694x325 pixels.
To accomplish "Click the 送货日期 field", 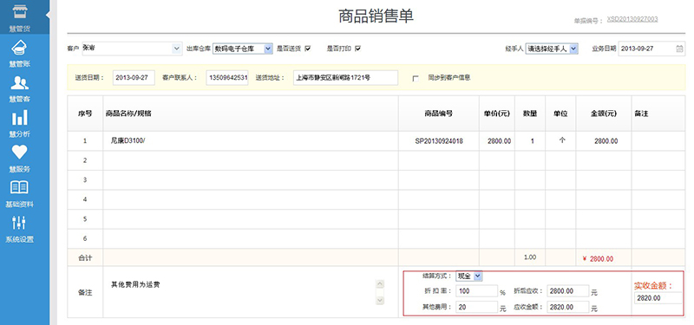I will coord(134,77).
